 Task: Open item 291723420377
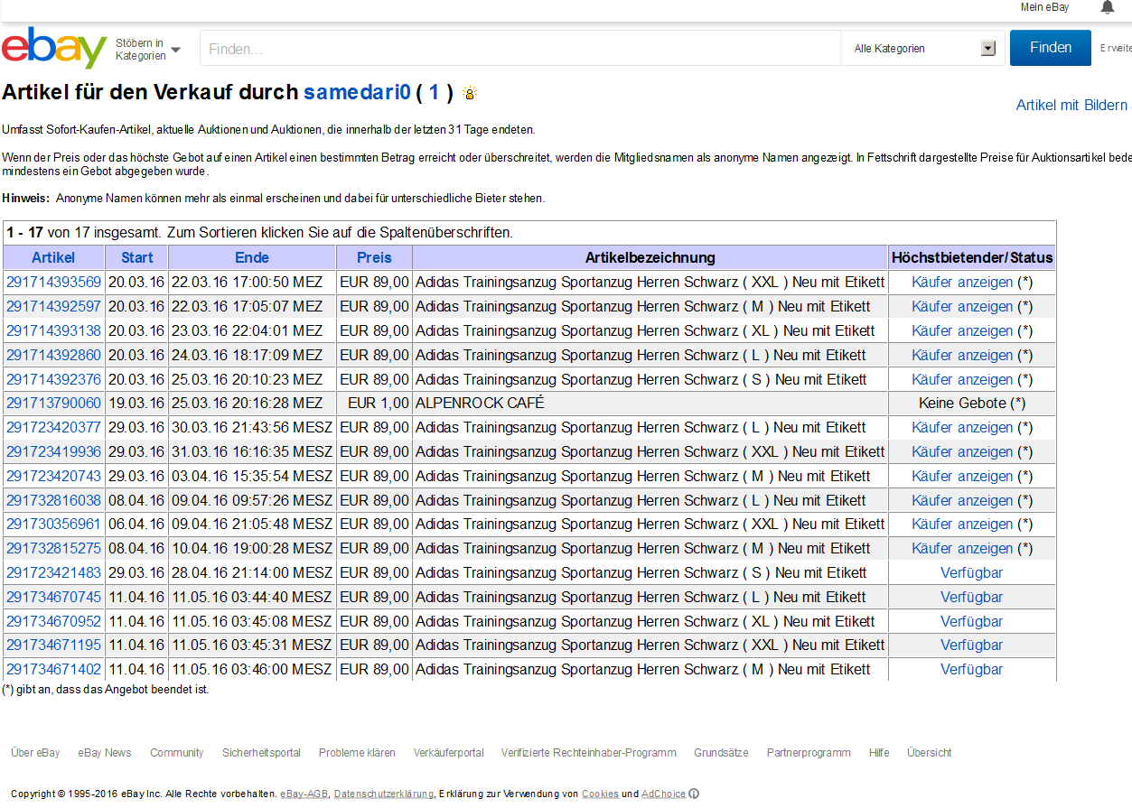[54, 427]
